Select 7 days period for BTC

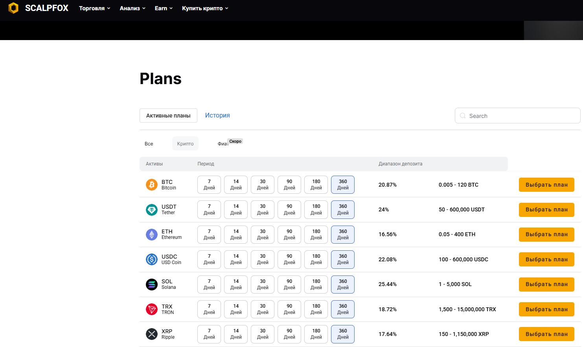coord(209,185)
